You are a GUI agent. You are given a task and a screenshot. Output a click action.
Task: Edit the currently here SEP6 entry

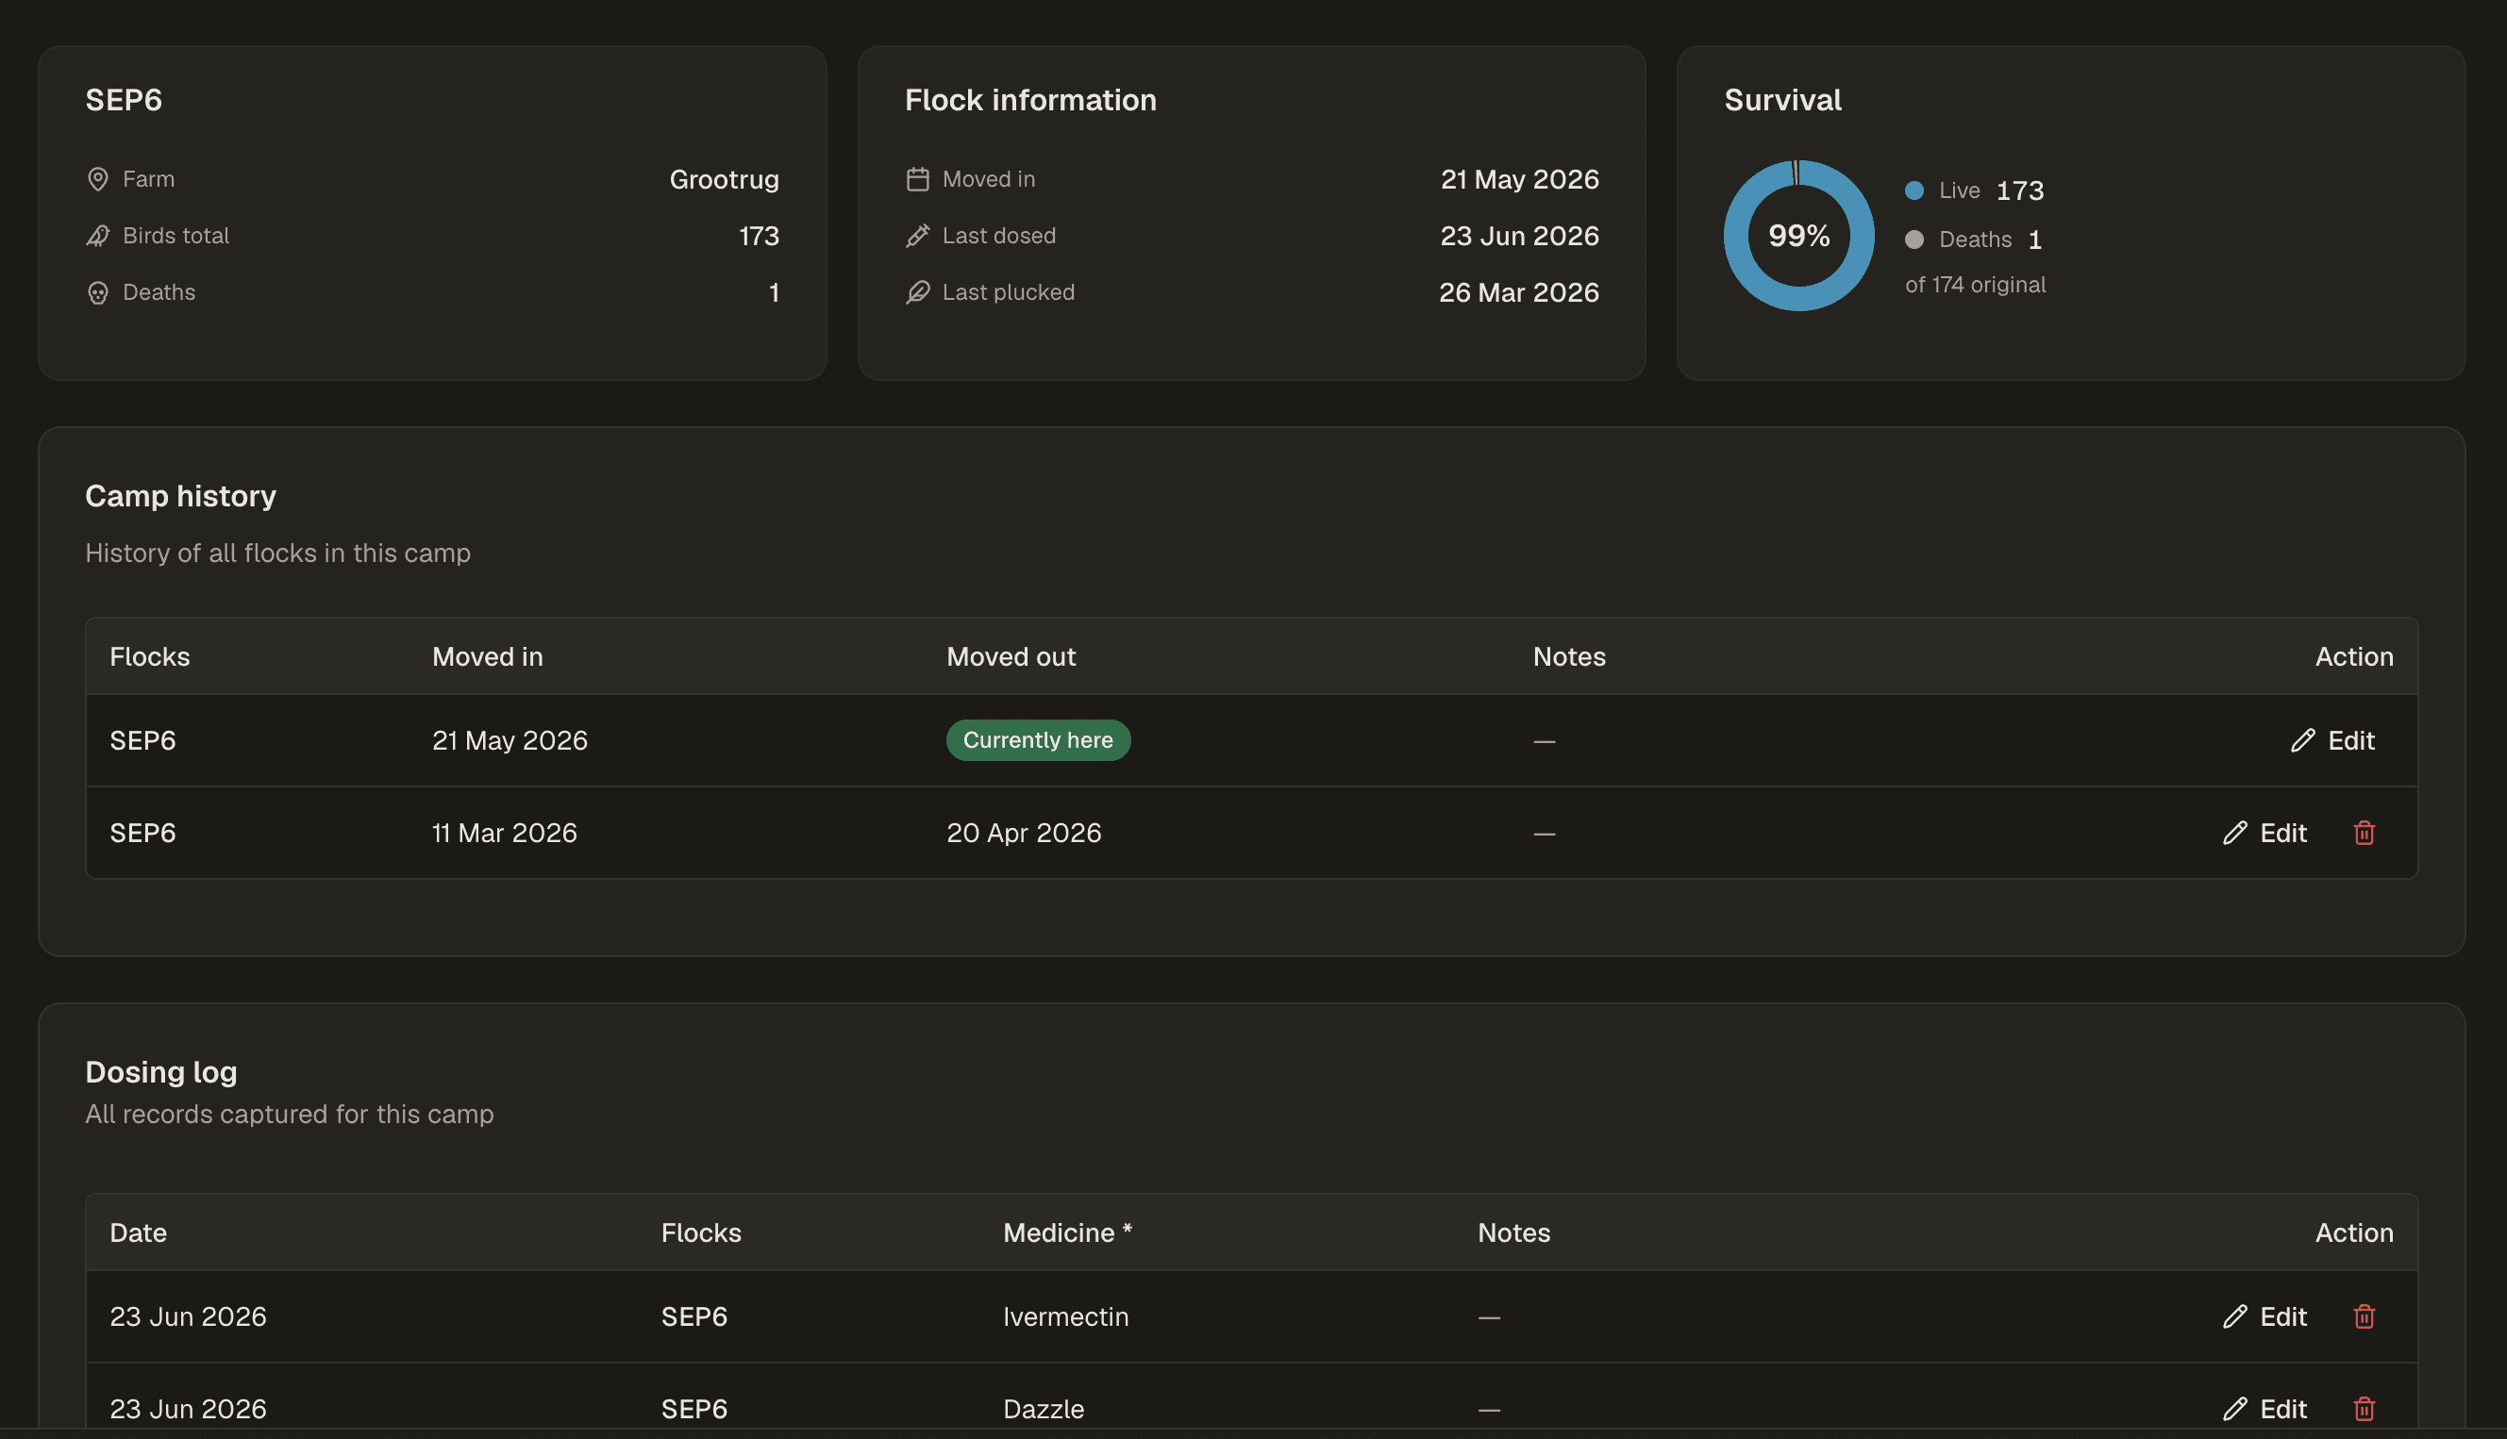click(2332, 740)
